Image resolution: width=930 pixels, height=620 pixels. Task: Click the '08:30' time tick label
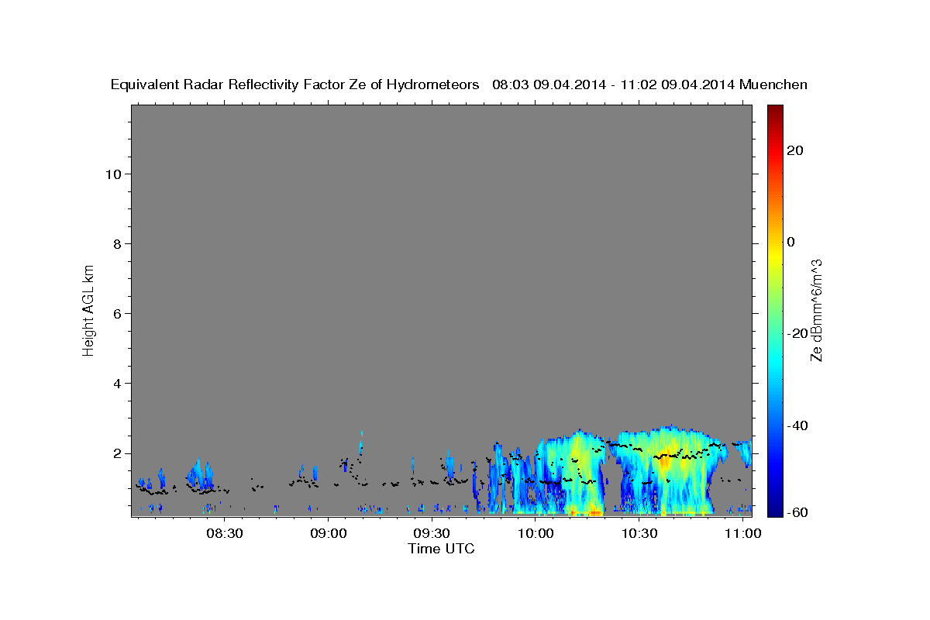224,534
